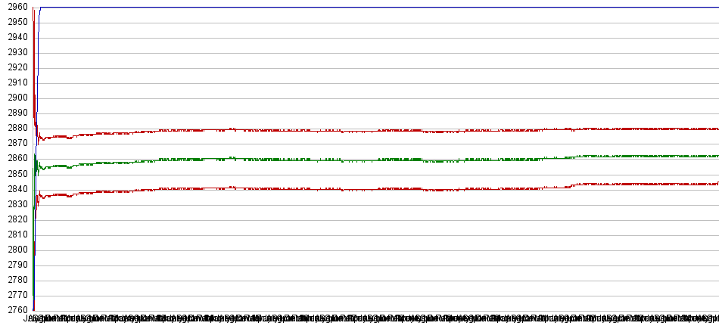Click the flat blue line at the top
This screenshot has height=329, width=719.
point(378,8)
